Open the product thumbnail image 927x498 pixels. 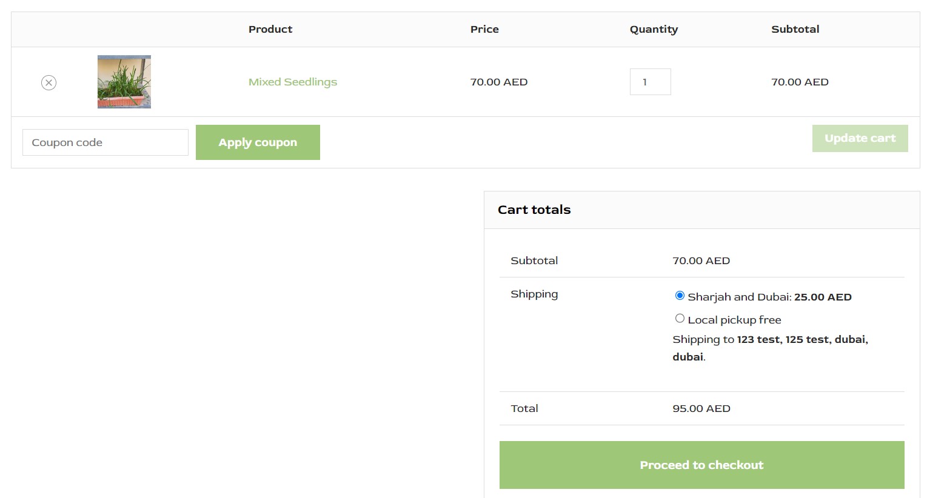(x=124, y=82)
